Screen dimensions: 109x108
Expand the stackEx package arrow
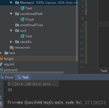[11, 42]
